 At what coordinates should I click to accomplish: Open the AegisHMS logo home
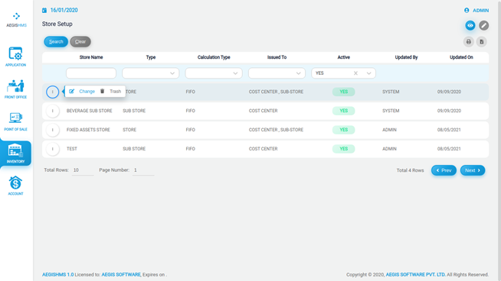pos(16,20)
